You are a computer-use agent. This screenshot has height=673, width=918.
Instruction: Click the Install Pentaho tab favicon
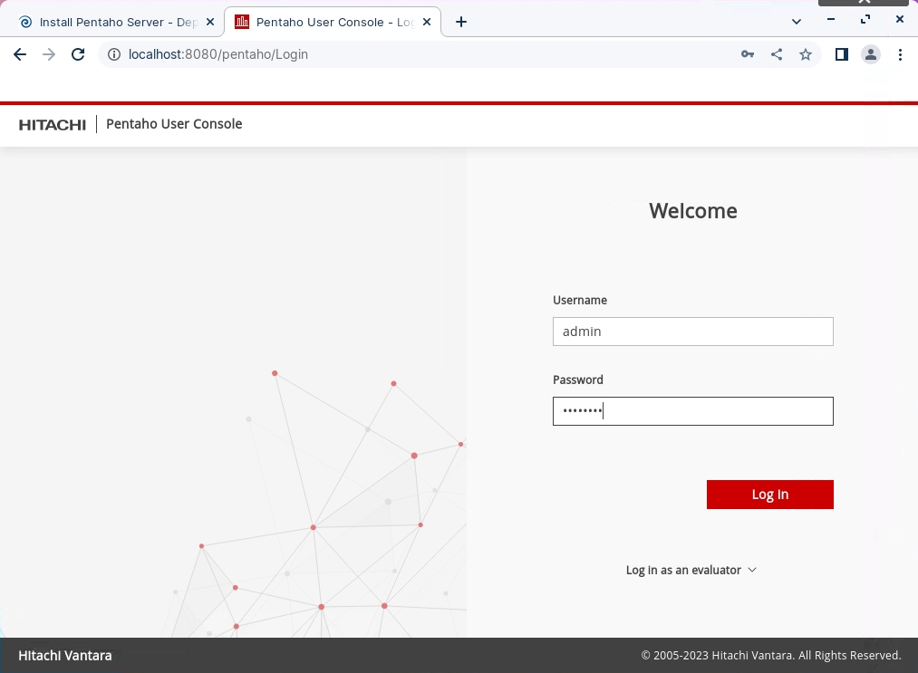(x=25, y=23)
